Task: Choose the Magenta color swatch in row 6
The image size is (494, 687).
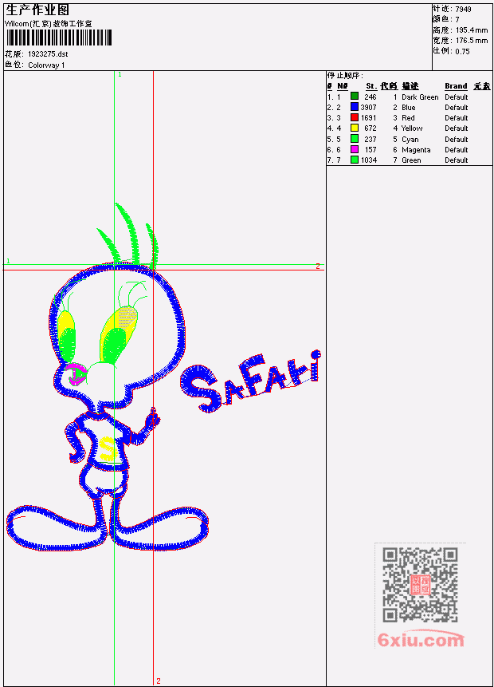Action: tap(355, 149)
